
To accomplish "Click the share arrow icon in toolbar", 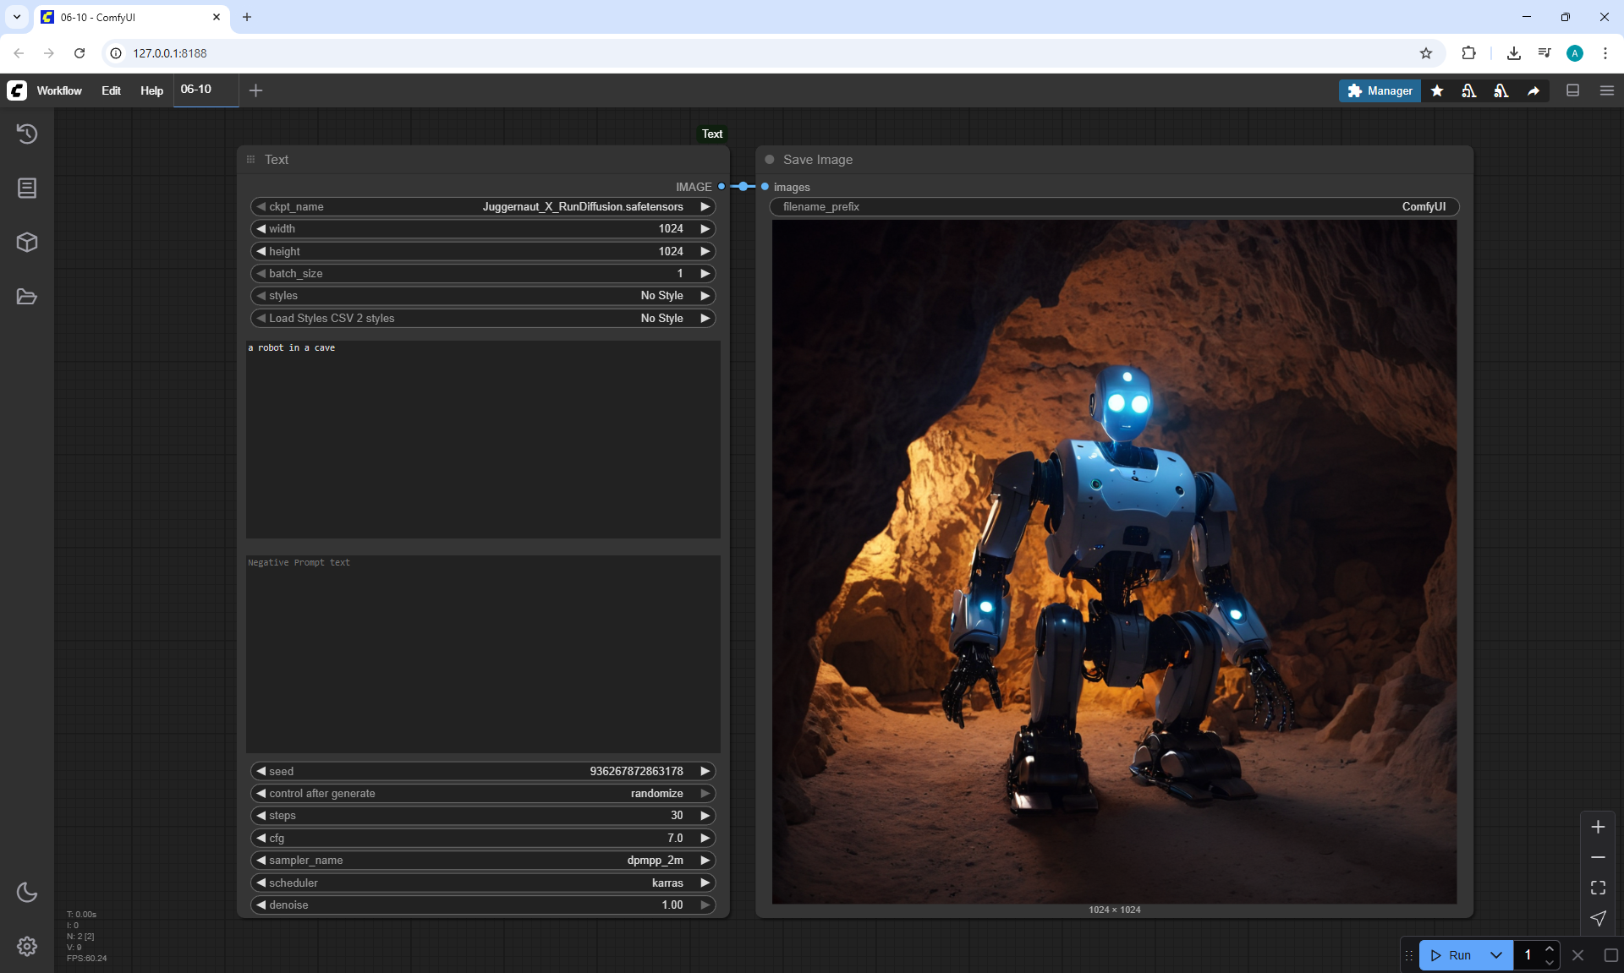I will tap(1533, 90).
